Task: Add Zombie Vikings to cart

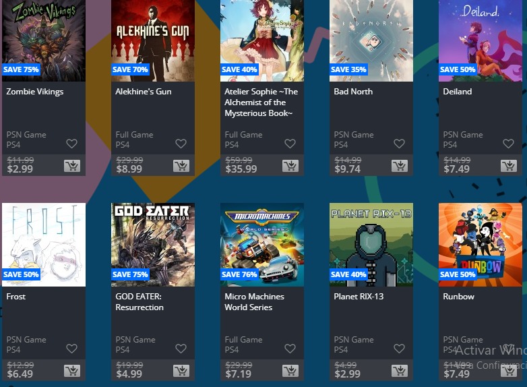Action: point(72,166)
